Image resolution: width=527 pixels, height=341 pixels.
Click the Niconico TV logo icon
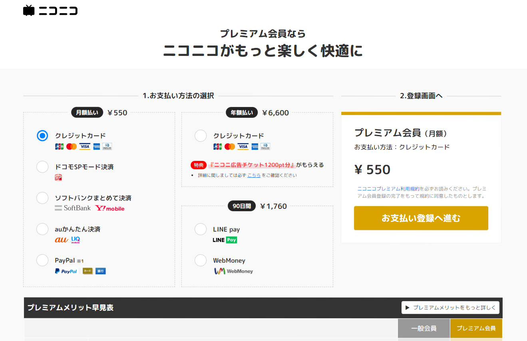pyautogui.click(x=29, y=10)
